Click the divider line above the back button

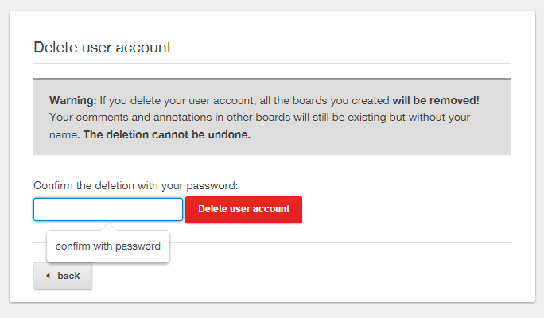pos(340,242)
